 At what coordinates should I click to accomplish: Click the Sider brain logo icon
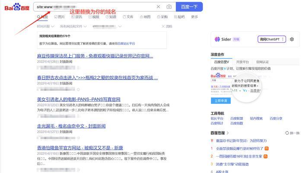(x=217, y=39)
